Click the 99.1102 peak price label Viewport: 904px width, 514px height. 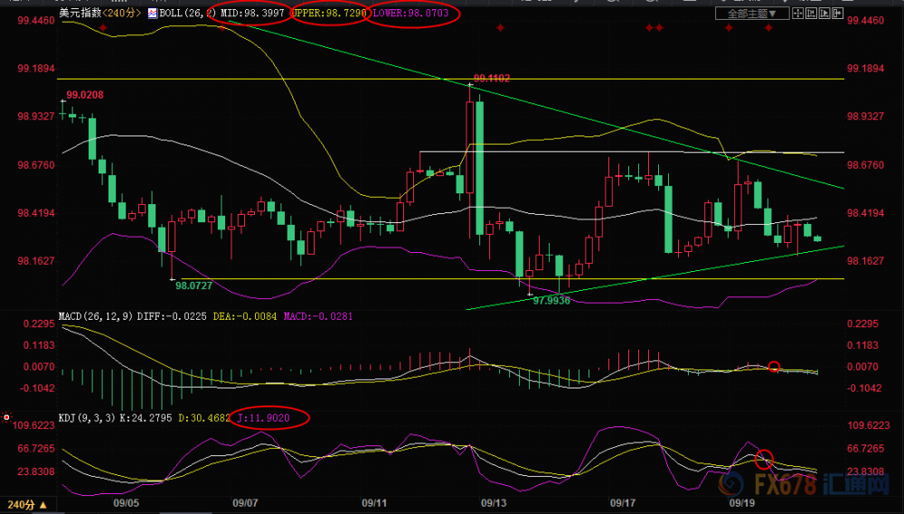[x=492, y=79]
